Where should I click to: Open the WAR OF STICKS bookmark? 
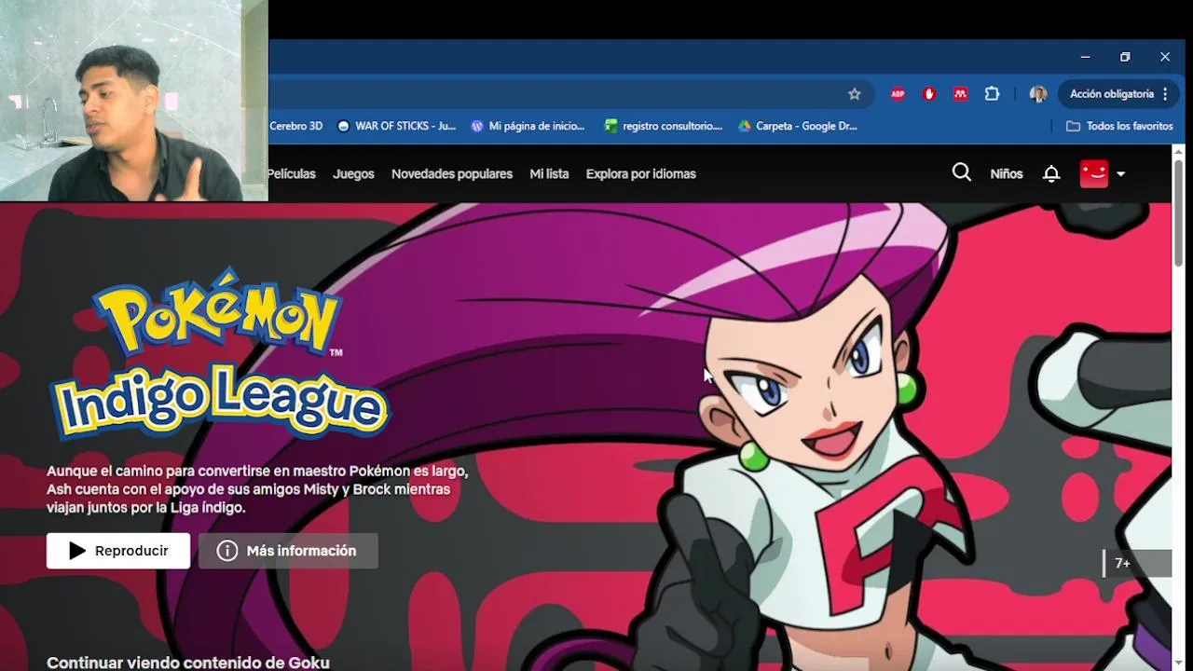(396, 126)
